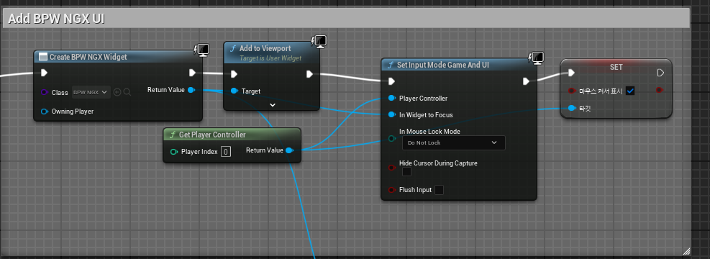The height and width of the screenshot is (259, 710).
Task: Open the Do Not Lock mouse lock dropdown
Action: [454, 142]
